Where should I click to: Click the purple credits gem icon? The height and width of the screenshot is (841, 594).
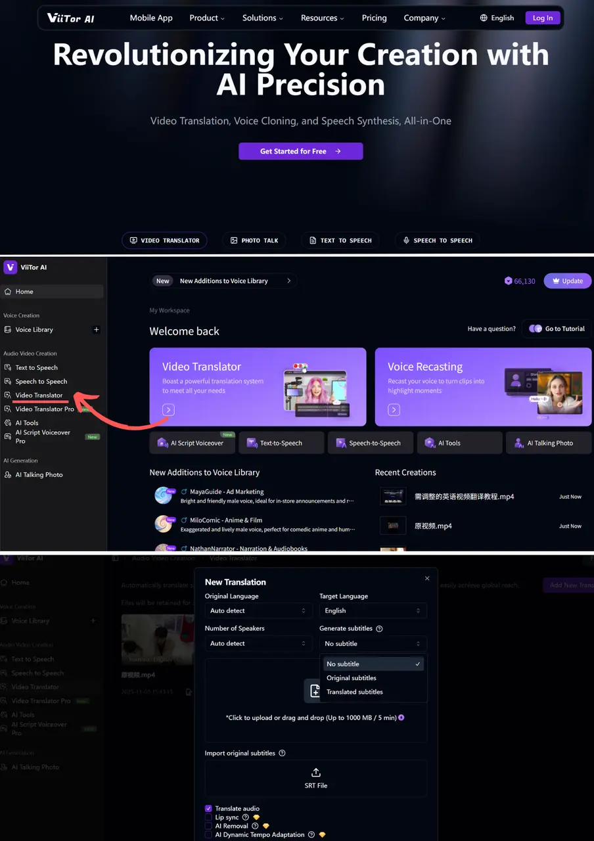pos(508,281)
